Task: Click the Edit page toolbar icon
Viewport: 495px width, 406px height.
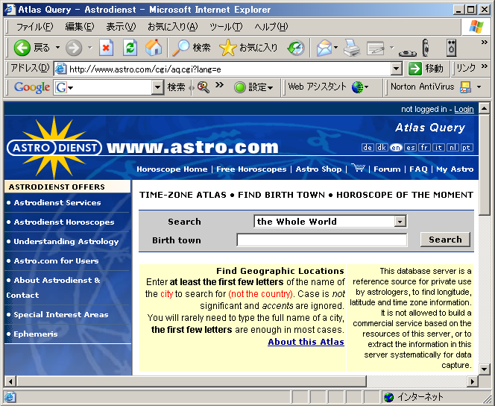Action: pyautogui.click(x=376, y=49)
